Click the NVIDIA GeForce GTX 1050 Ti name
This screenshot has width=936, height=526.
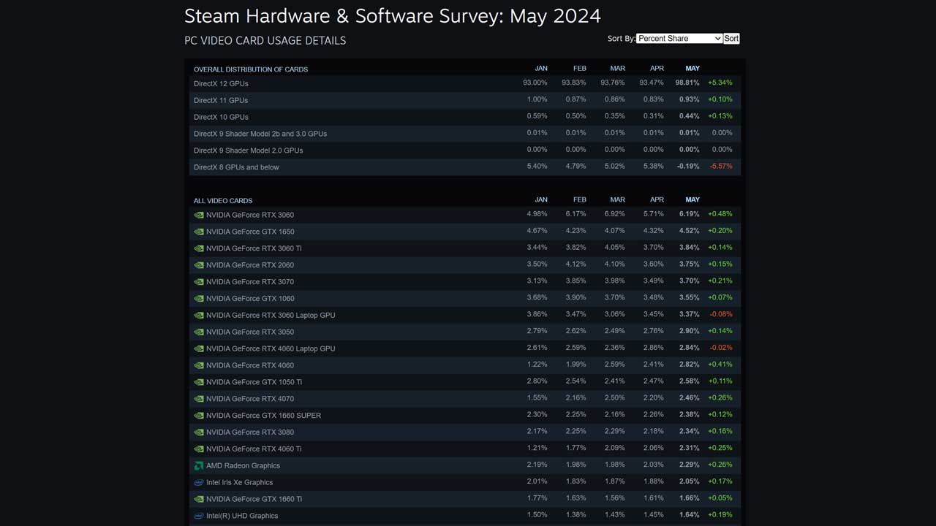pos(254,382)
